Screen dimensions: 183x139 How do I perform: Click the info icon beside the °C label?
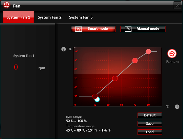[x=177, y=107]
